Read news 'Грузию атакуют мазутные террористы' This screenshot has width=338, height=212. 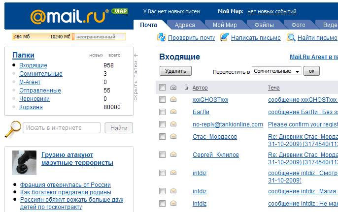[x=77, y=158]
